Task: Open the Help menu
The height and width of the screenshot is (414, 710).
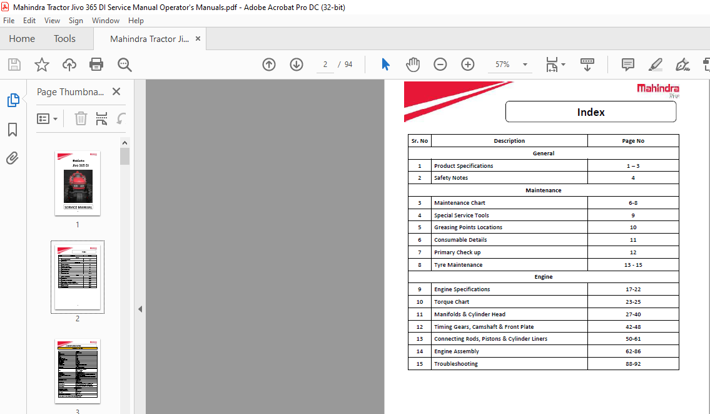Action: pyautogui.click(x=136, y=21)
